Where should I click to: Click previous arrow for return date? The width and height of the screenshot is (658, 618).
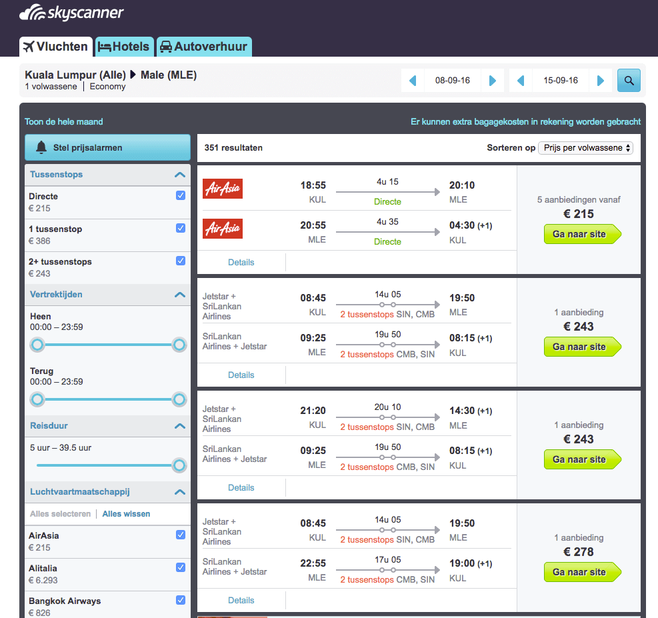521,81
